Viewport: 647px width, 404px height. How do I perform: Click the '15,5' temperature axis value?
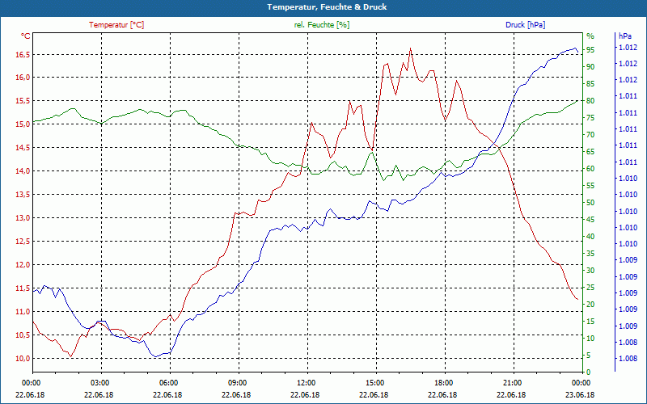coord(23,101)
